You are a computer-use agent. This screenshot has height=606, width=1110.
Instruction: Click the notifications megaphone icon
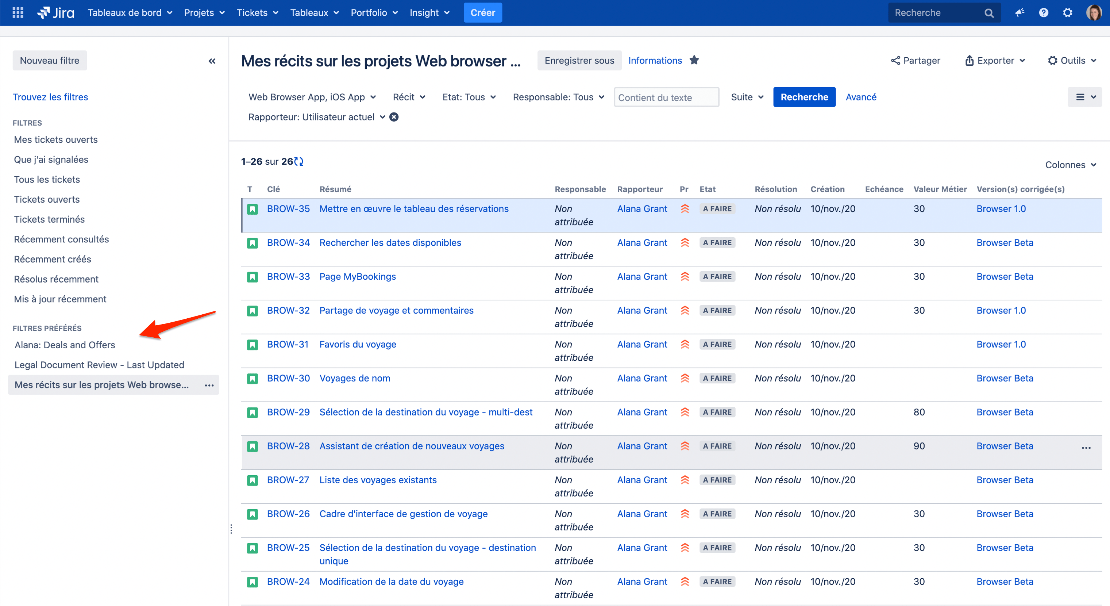1020,12
